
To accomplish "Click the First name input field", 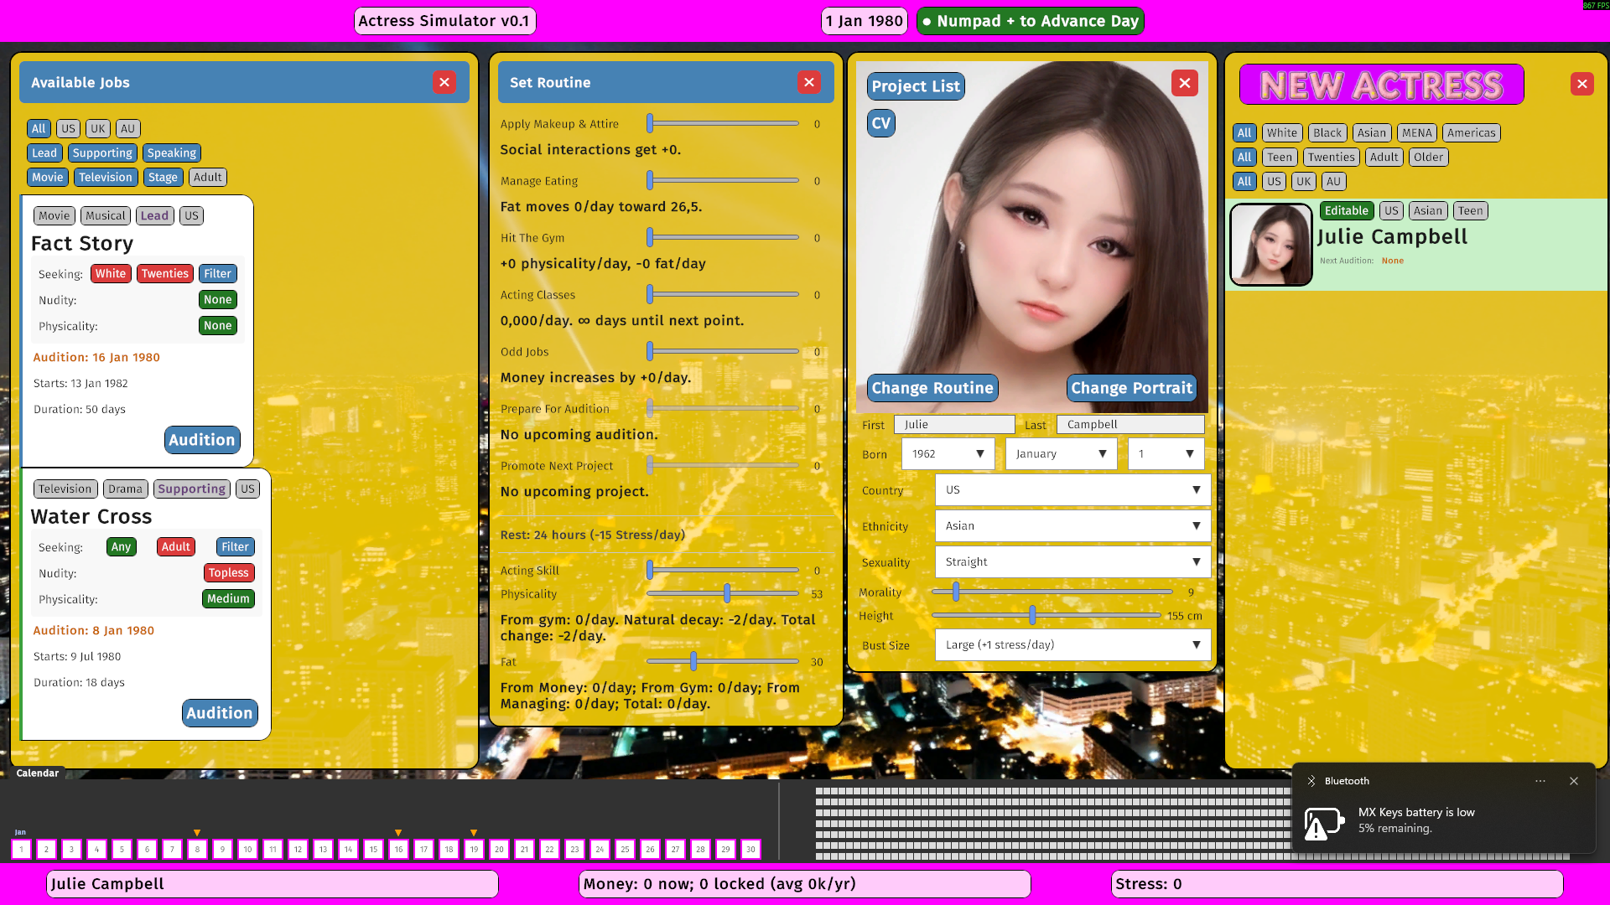I will 953,425.
